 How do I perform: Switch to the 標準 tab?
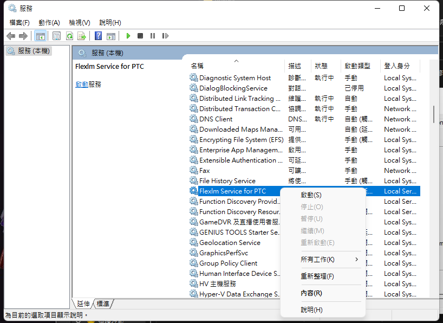coord(103,303)
